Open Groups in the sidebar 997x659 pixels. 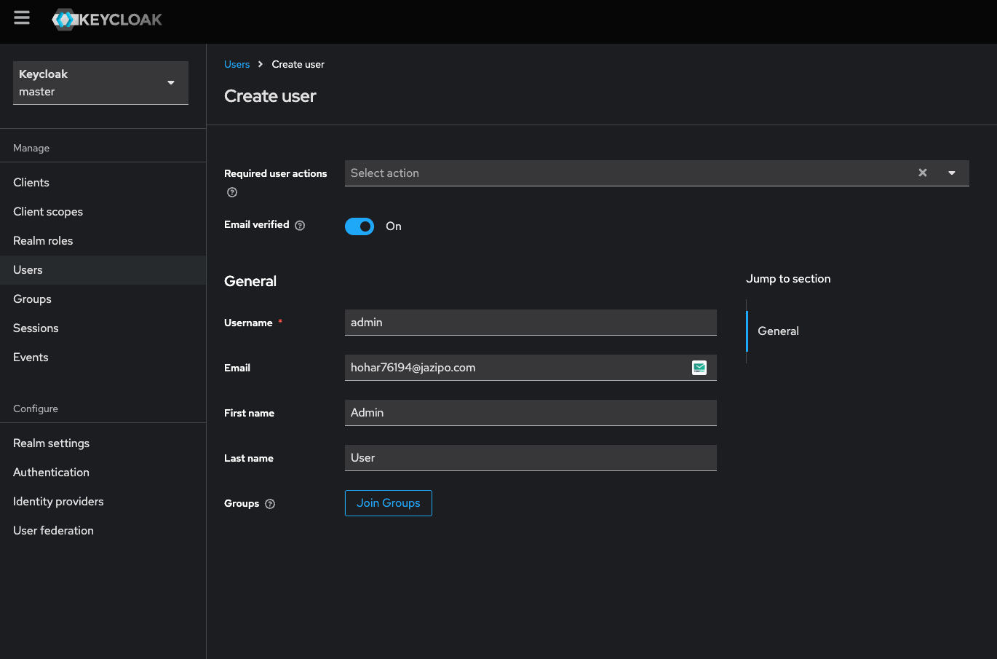103,299
